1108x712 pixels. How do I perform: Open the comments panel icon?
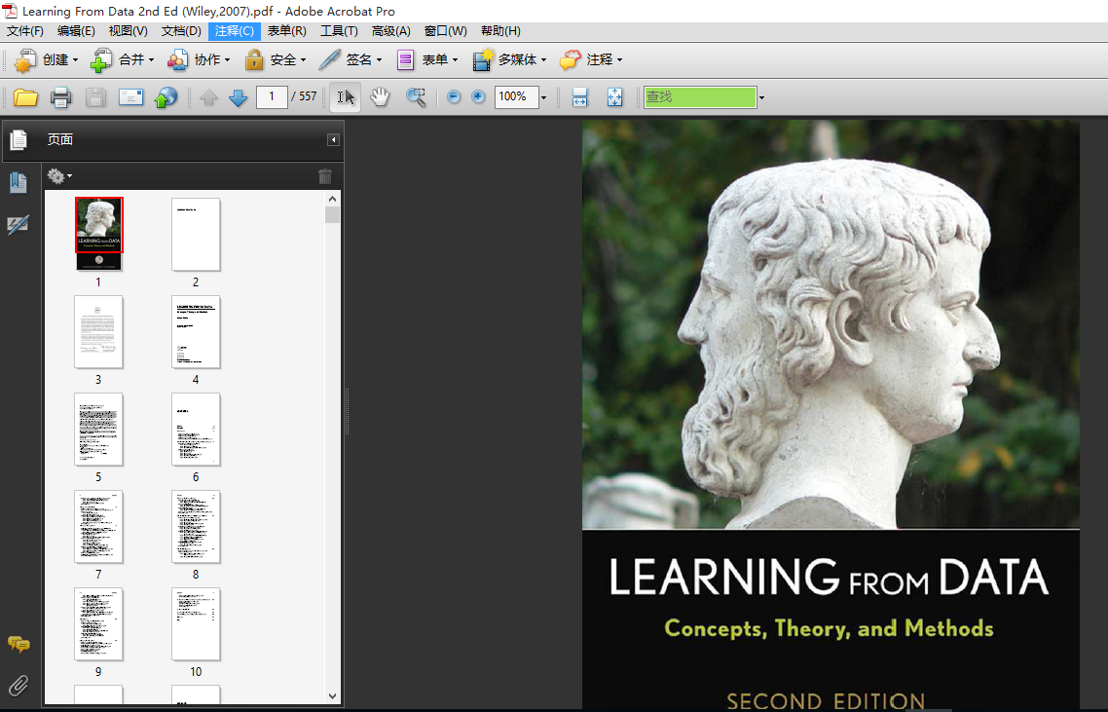pyautogui.click(x=18, y=644)
